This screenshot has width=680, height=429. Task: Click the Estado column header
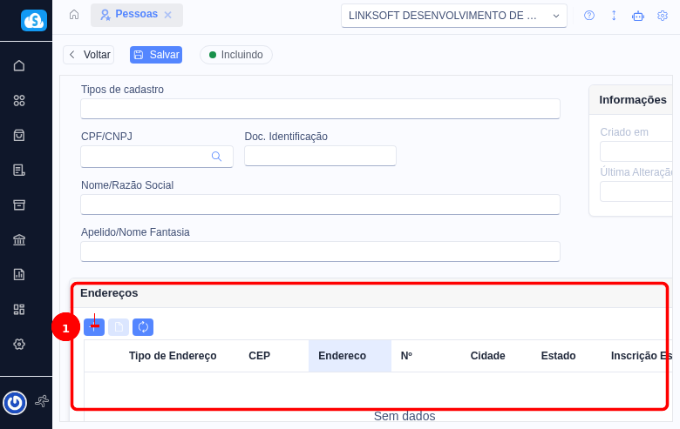[x=558, y=356]
